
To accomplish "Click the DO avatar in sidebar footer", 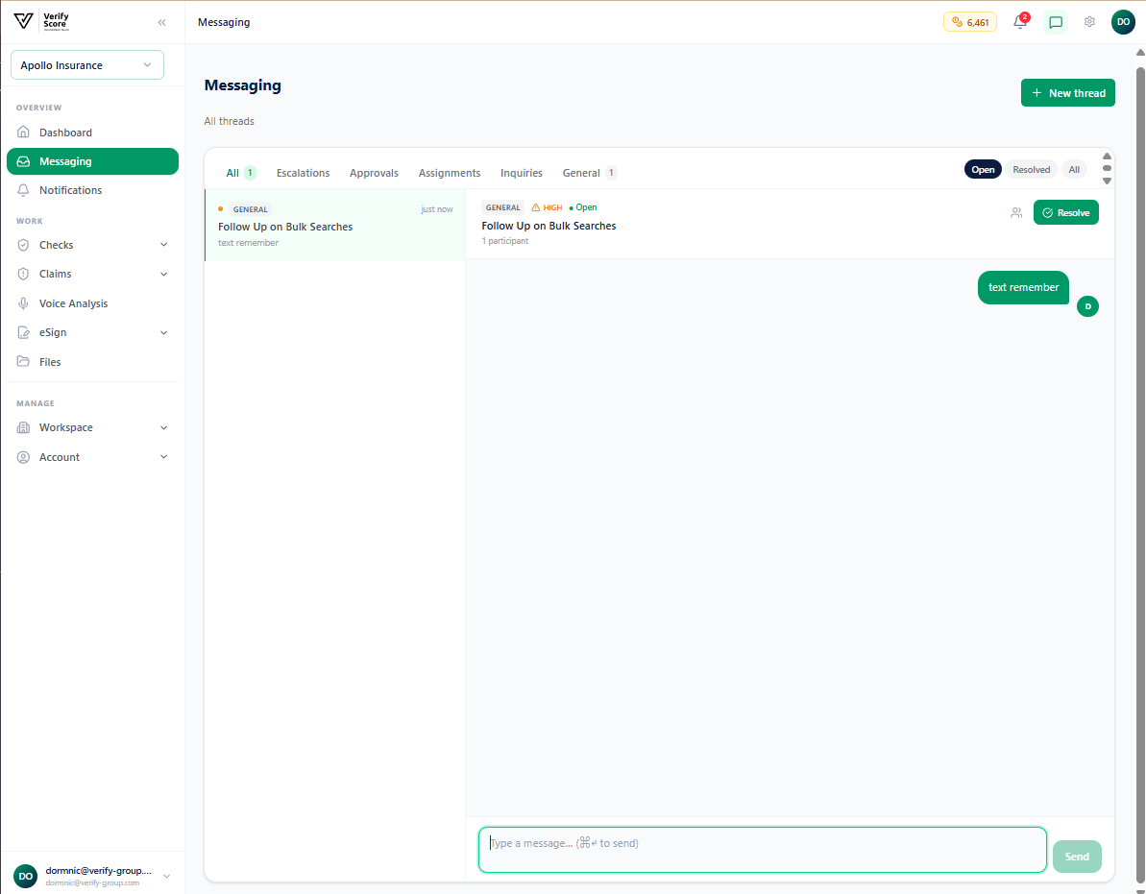I will 26,876.
